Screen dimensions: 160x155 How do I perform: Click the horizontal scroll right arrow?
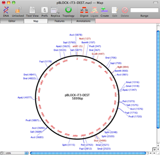tap(154, 153)
